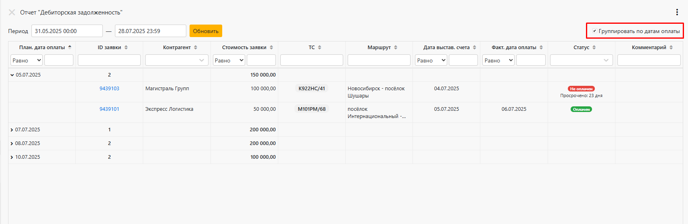This screenshot has height=224, width=688.
Task: Open Статус filter dropdown
Action: pyautogui.click(x=581, y=60)
